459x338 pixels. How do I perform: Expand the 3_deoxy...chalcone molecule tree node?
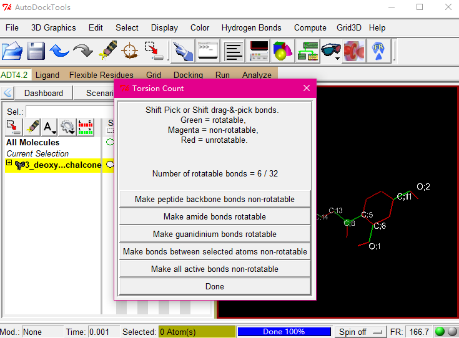coord(9,164)
